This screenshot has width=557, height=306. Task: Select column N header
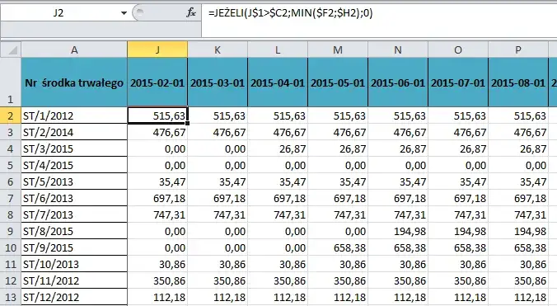coord(398,49)
